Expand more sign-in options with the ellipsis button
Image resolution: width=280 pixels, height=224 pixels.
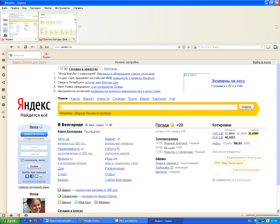pos(41,176)
